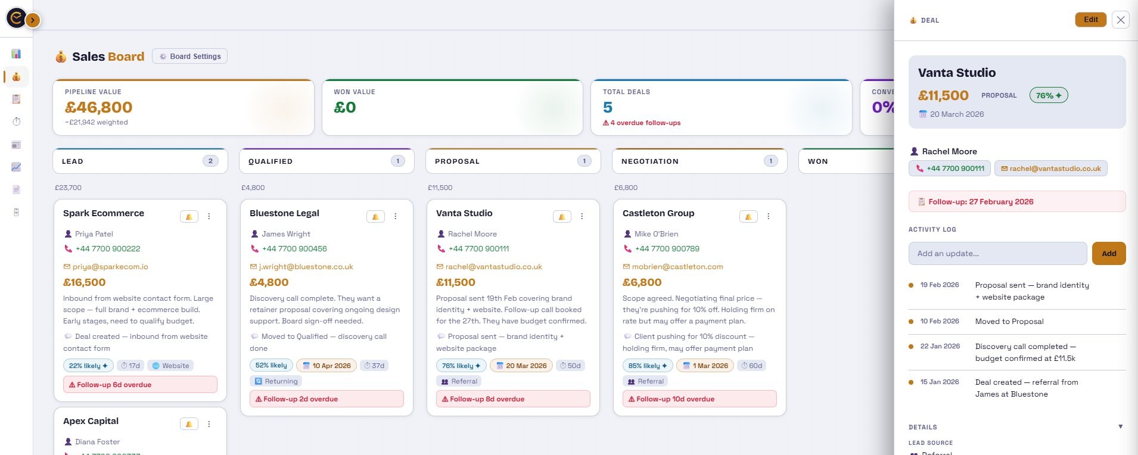Click the 76% likelihood badge in deal panel

pyautogui.click(x=1049, y=95)
